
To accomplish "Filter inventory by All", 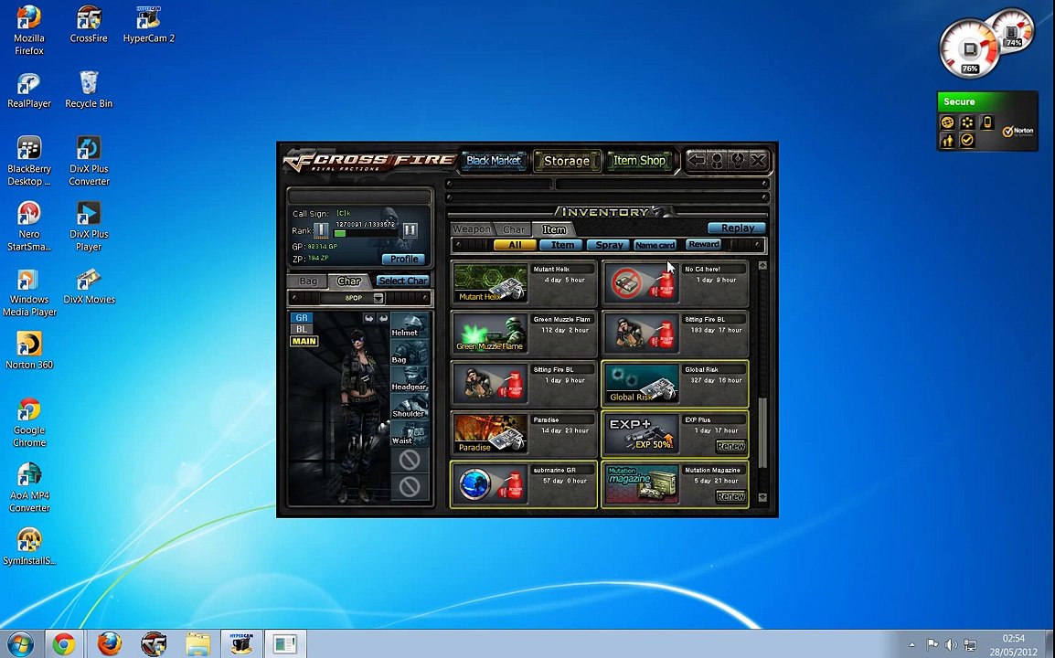I will pos(515,245).
